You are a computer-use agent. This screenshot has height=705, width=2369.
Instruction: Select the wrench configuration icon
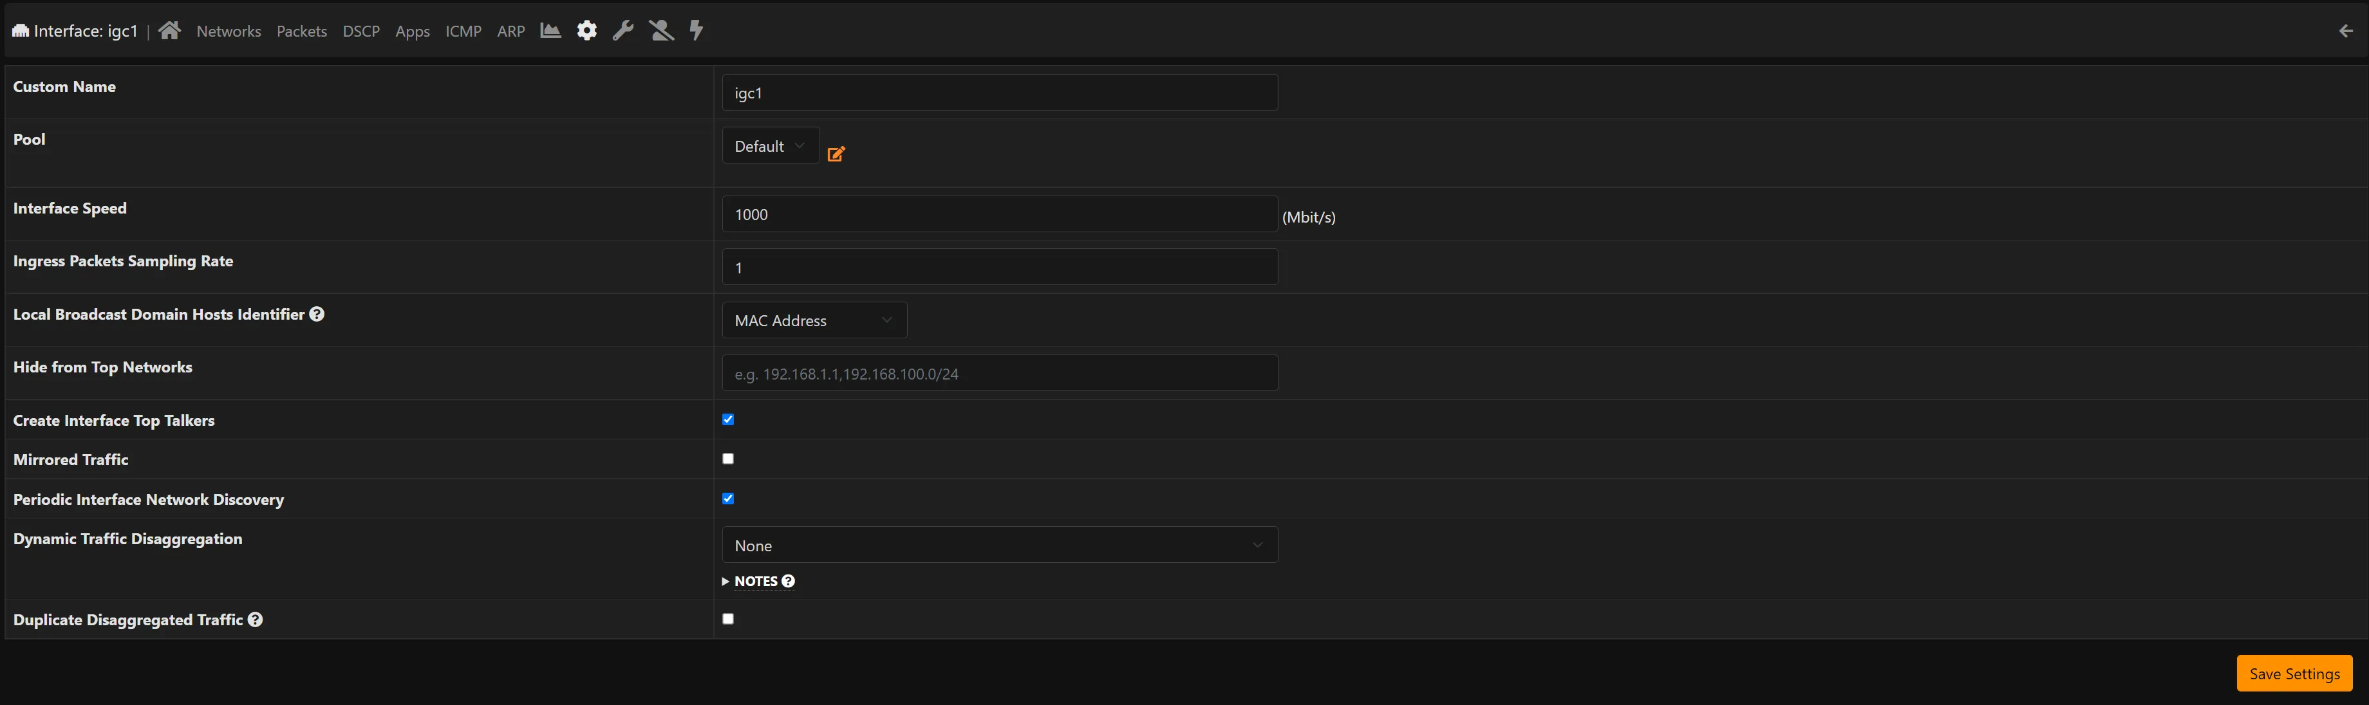(x=624, y=30)
